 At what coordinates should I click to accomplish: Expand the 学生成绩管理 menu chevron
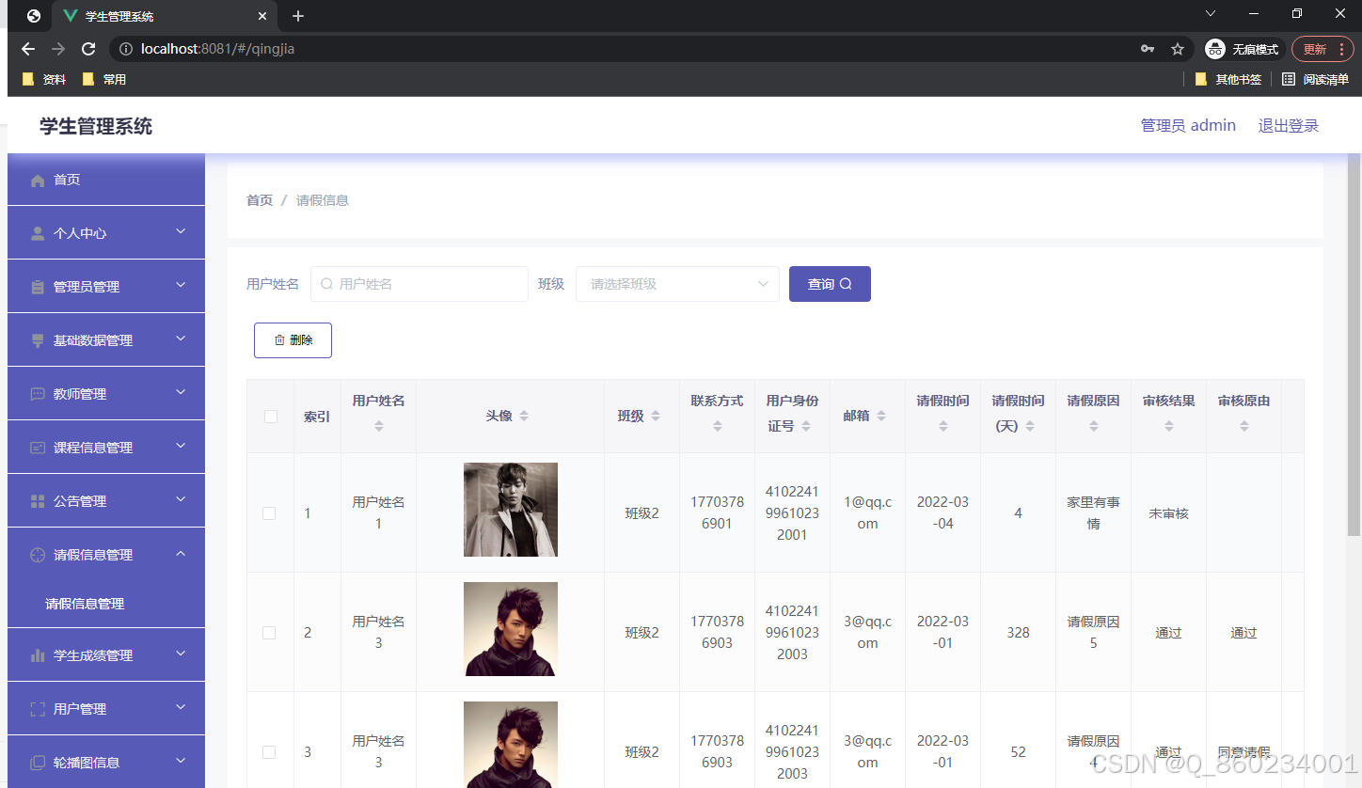pos(181,654)
